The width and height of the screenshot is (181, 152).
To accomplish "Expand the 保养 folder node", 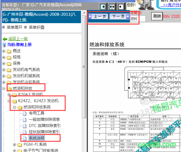I will tap(4, 64).
